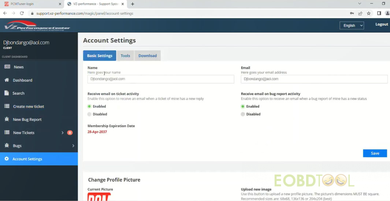Select Disabled for bug report activity emails

[x=243, y=114]
